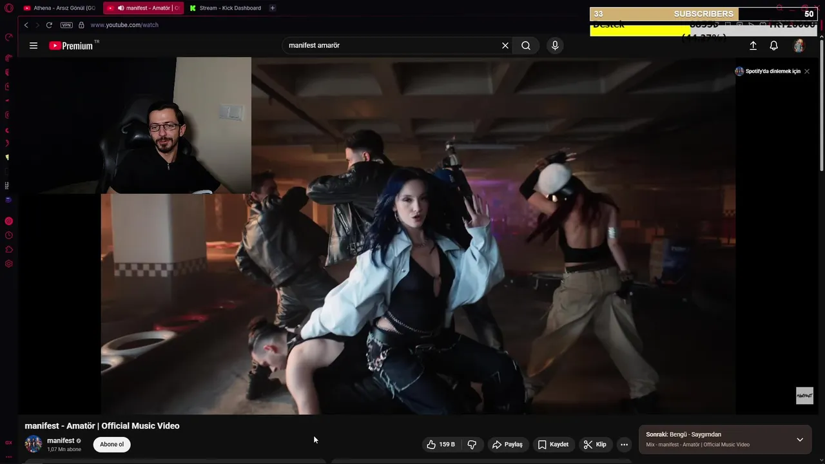Reload the current YouTube page

pyautogui.click(x=49, y=25)
